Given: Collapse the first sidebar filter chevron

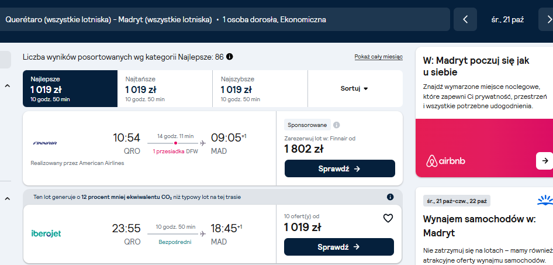Looking at the screenshot, I should pyautogui.click(x=8, y=86).
